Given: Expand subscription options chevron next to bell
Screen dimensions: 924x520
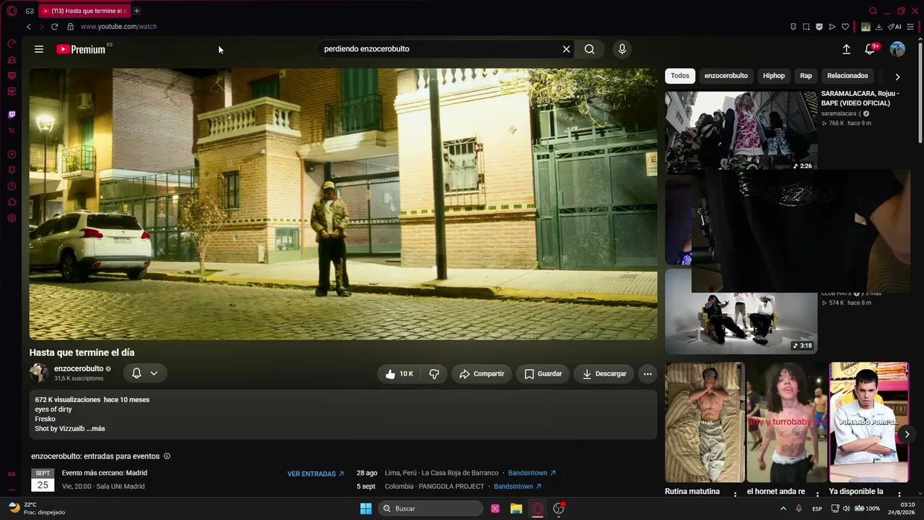Looking at the screenshot, I should coord(154,373).
